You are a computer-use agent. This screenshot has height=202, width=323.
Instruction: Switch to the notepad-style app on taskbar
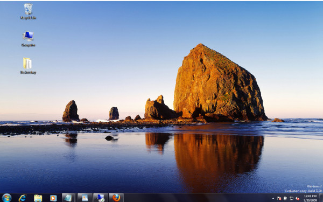68,198
